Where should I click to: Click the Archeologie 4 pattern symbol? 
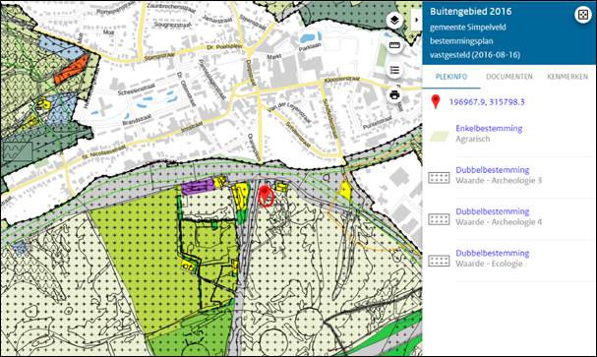pyautogui.click(x=439, y=219)
